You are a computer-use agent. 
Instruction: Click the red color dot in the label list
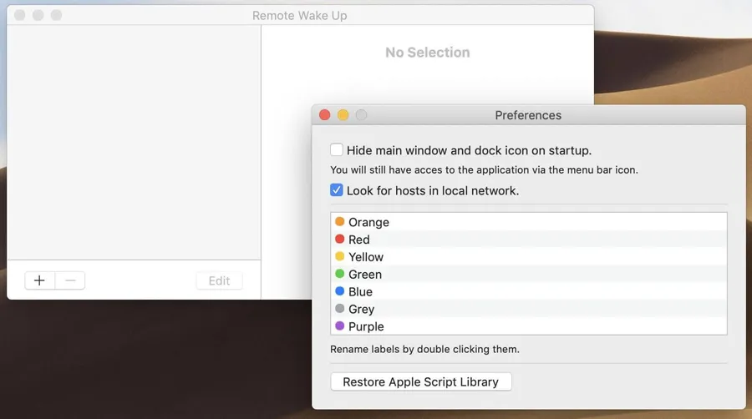point(339,240)
